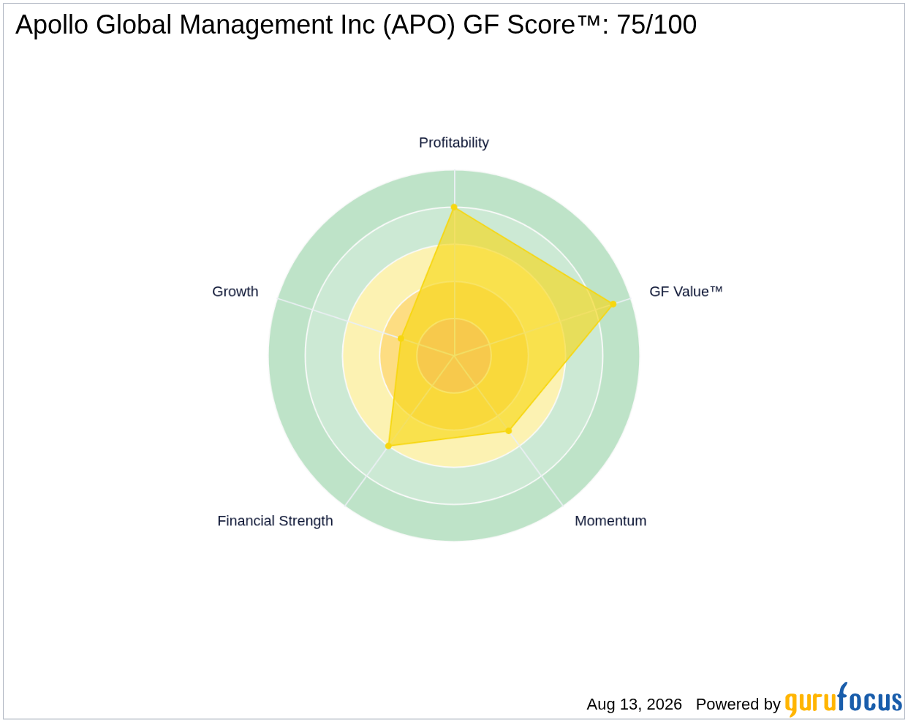
Task: Click the Financial Strength data point marker
Action: pyautogui.click(x=388, y=446)
